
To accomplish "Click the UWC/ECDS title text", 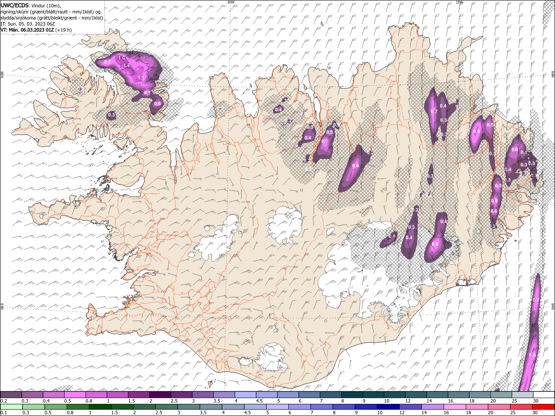I will [14, 5].
